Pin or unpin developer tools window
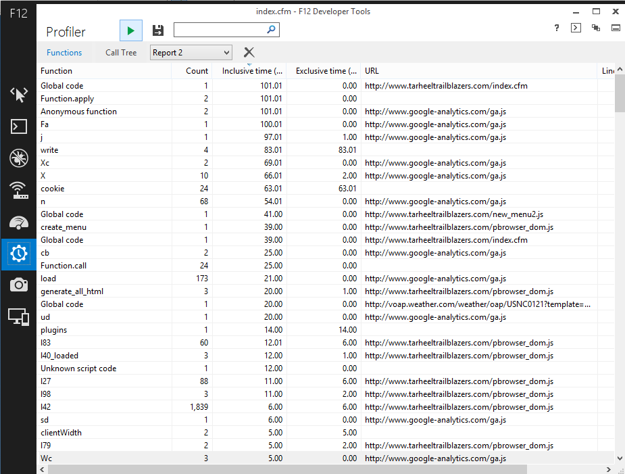625x474 pixels. (x=616, y=28)
